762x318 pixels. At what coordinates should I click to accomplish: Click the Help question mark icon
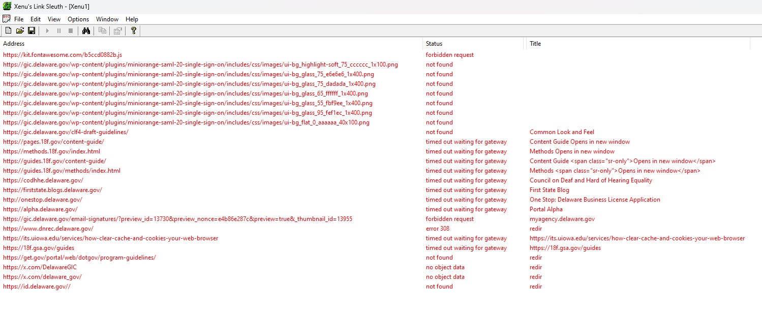[x=134, y=31]
